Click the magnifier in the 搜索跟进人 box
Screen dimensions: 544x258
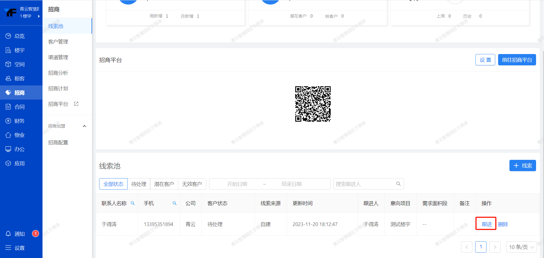click(398, 184)
